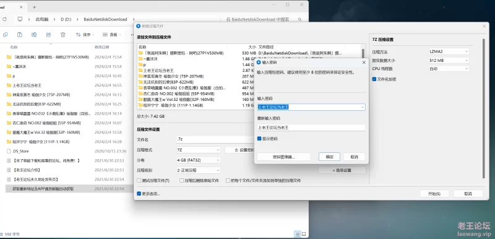The width and height of the screenshot is (495, 239).
Task: Click the Paste icon in Explorer toolbar
Action: (x=20, y=35)
